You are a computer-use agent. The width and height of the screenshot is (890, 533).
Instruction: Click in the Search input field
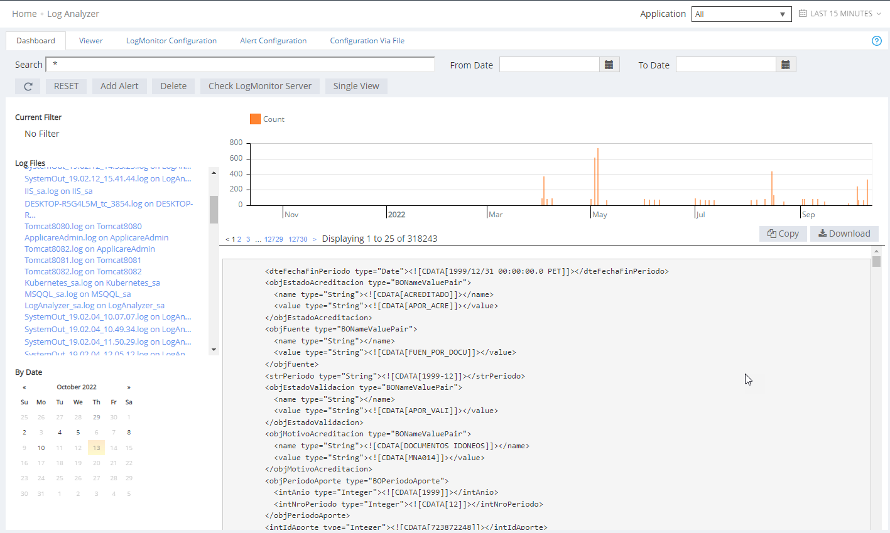coord(240,65)
